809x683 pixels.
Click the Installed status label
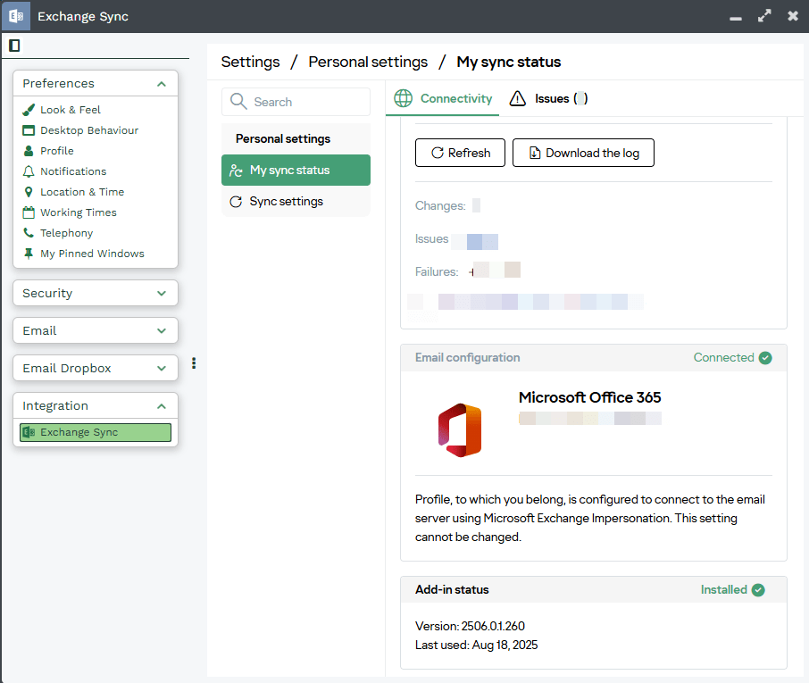pyautogui.click(x=723, y=589)
